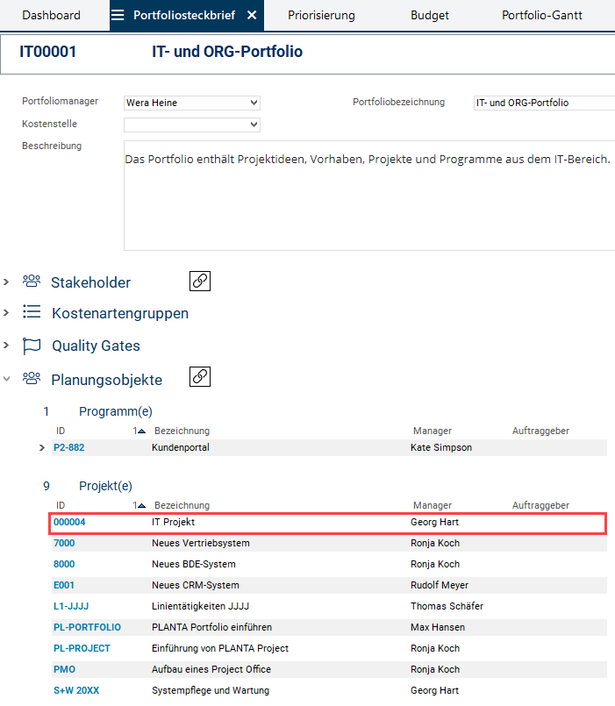Open the hamburger menu on Portfoliosteckbrief tab

(118, 15)
